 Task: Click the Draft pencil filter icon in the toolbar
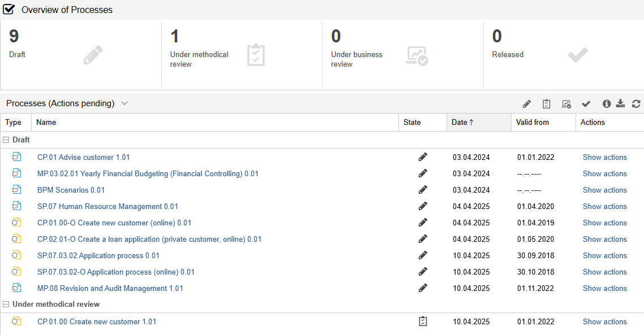coord(526,103)
